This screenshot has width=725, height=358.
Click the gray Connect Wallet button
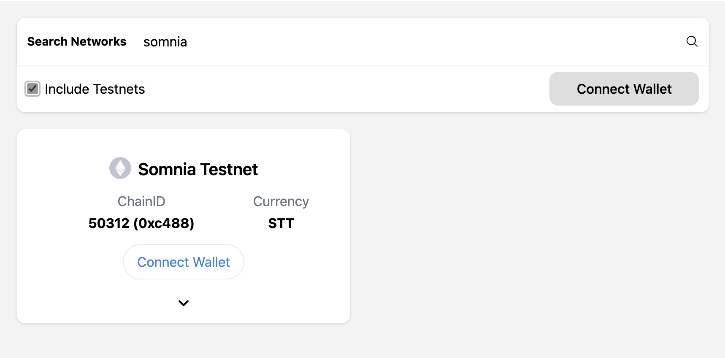[x=624, y=89]
